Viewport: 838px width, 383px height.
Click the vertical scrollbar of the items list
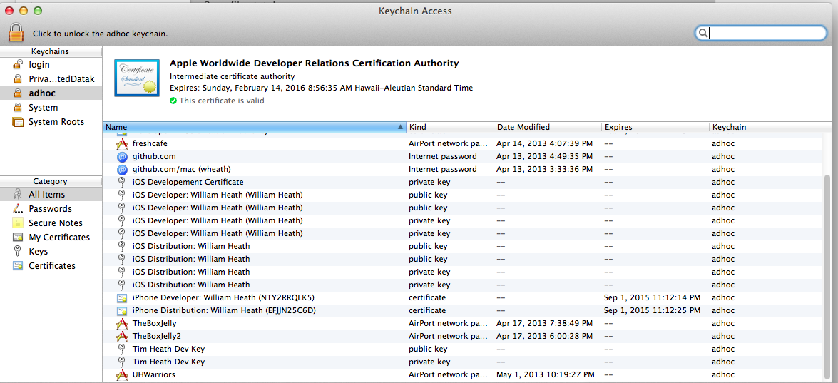click(x=829, y=277)
